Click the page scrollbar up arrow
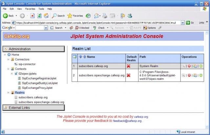Screen dimensions: 210x135 click(207, 32)
